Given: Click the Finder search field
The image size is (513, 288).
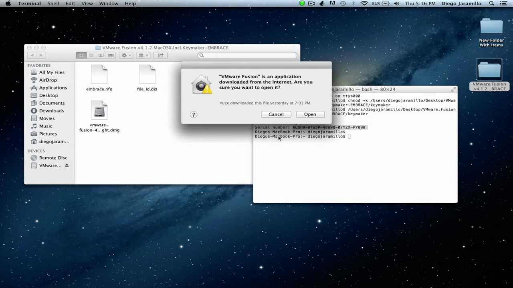Looking at the screenshot, I should [x=248, y=55].
